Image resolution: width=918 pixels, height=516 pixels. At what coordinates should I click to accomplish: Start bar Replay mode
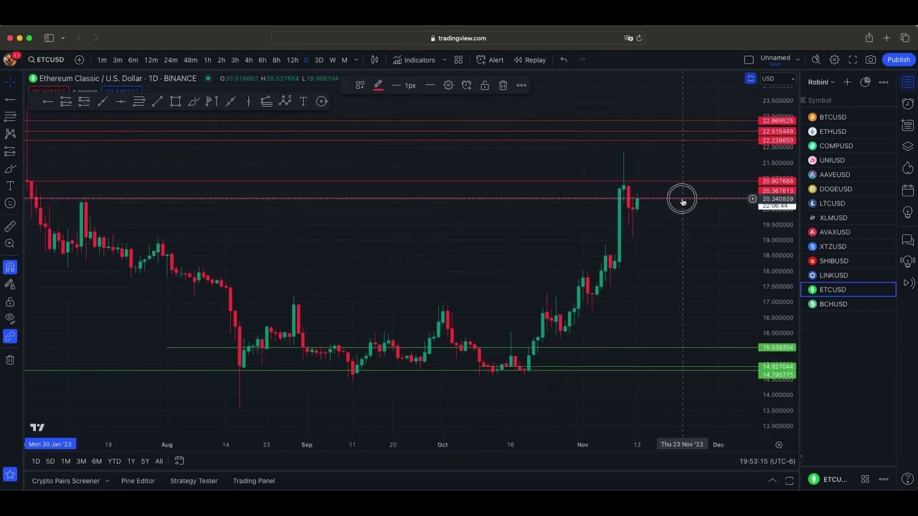pyautogui.click(x=529, y=59)
